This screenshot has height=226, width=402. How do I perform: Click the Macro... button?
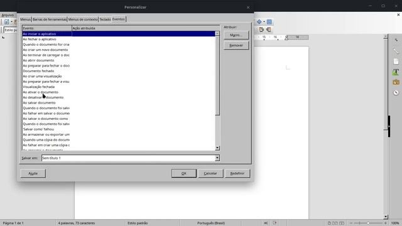tap(236, 35)
